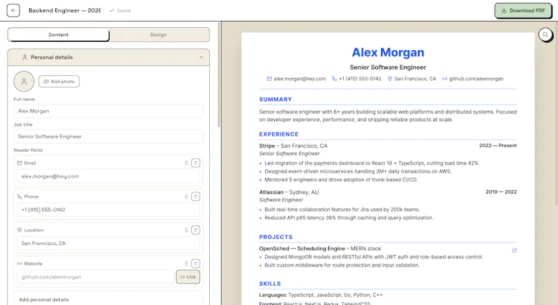The height and width of the screenshot is (305, 558).
Task: Delete the Email header field
Action: tap(196, 163)
